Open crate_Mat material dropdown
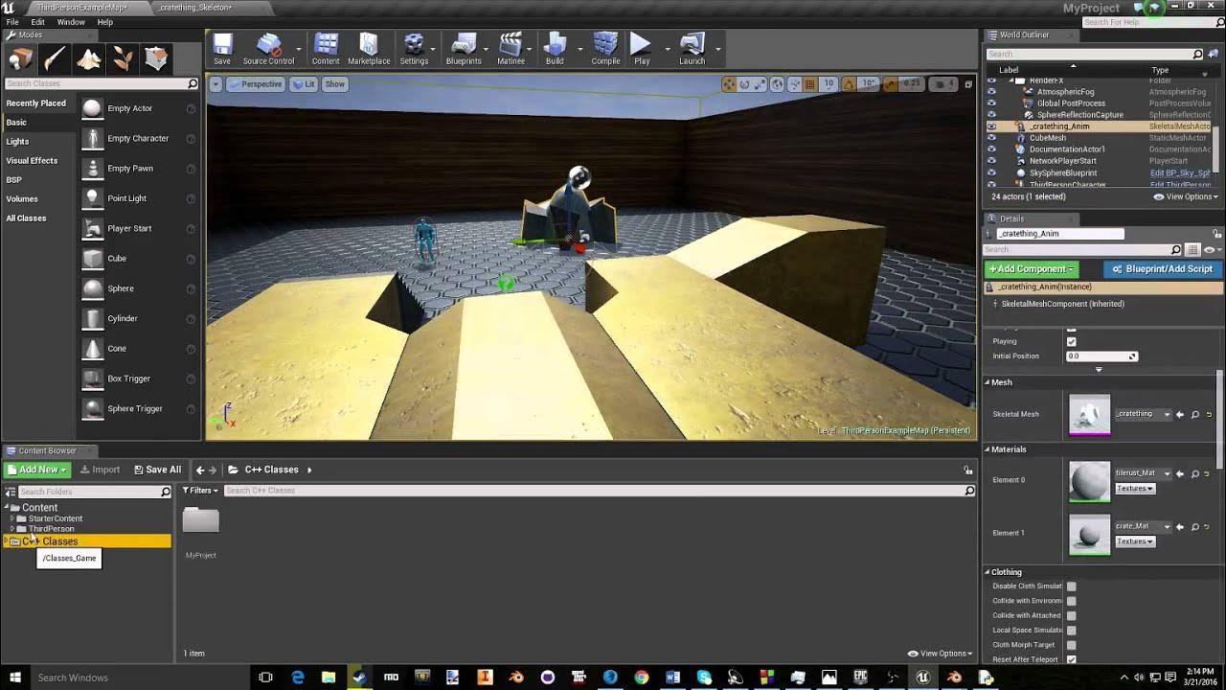This screenshot has width=1226, height=690. pyautogui.click(x=1143, y=526)
